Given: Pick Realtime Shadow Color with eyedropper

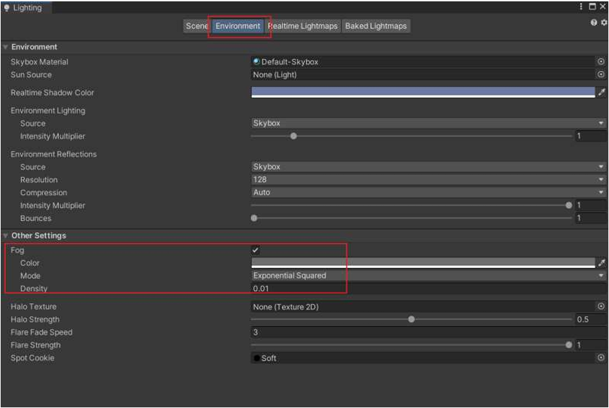Looking at the screenshot, I should coord(602,92).
